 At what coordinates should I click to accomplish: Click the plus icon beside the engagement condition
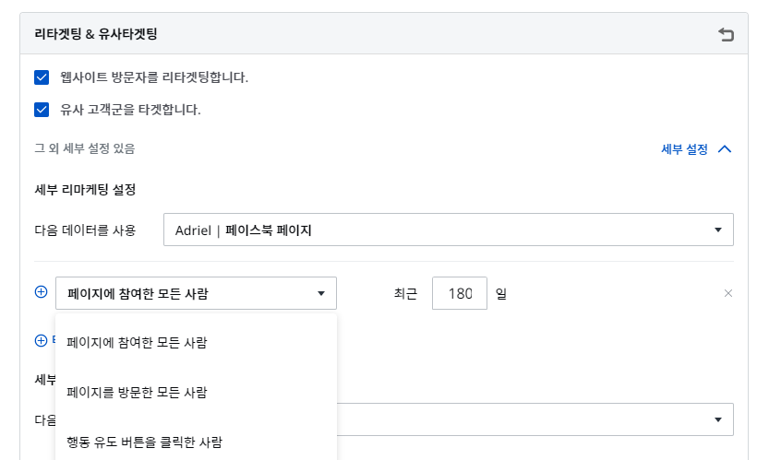pos(41,292)
